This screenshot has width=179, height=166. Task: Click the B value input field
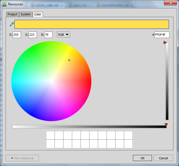[48, 35]
